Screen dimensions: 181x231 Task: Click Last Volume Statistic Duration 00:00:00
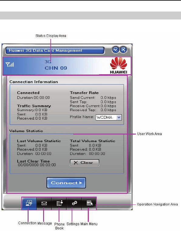coord(34,154)
